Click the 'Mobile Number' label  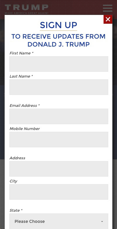point(25,129)
